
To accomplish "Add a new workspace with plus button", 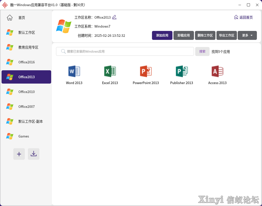I will pyautogui.click(x=19, y=154).
